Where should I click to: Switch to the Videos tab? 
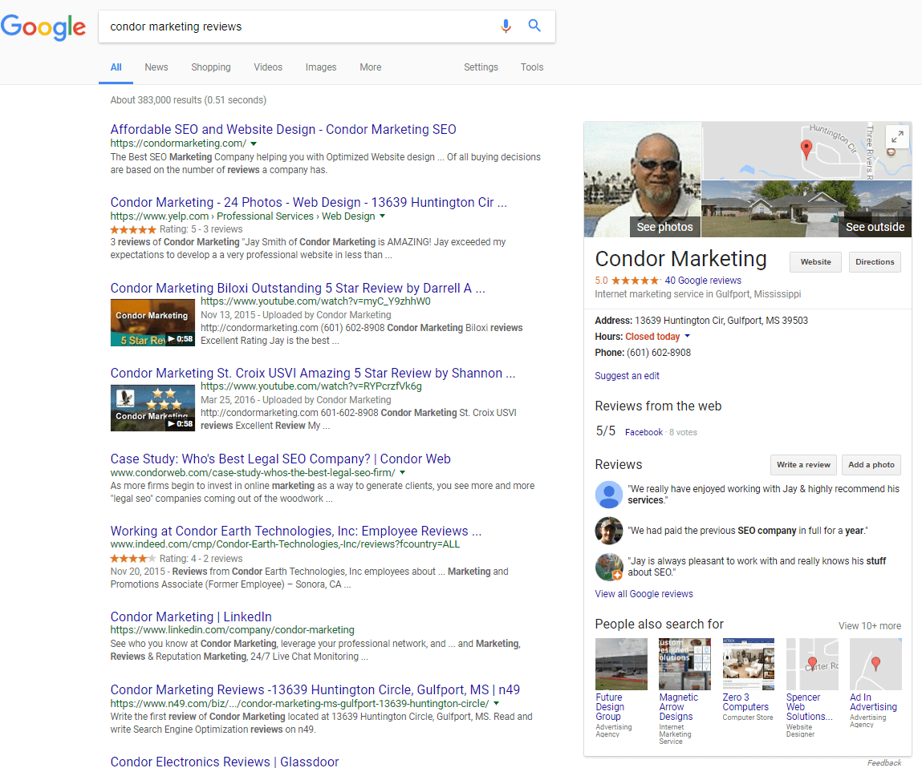click(268, 67)
